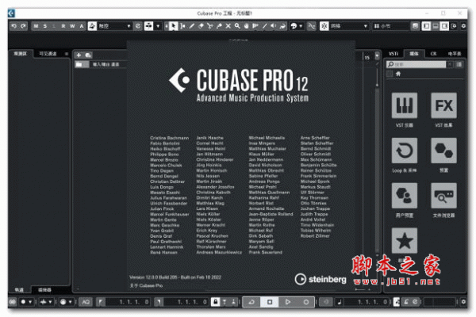Click the transport Cycle loop button
Image resolution: width=476 pixels, height=317 pixels.
(251, 302)
